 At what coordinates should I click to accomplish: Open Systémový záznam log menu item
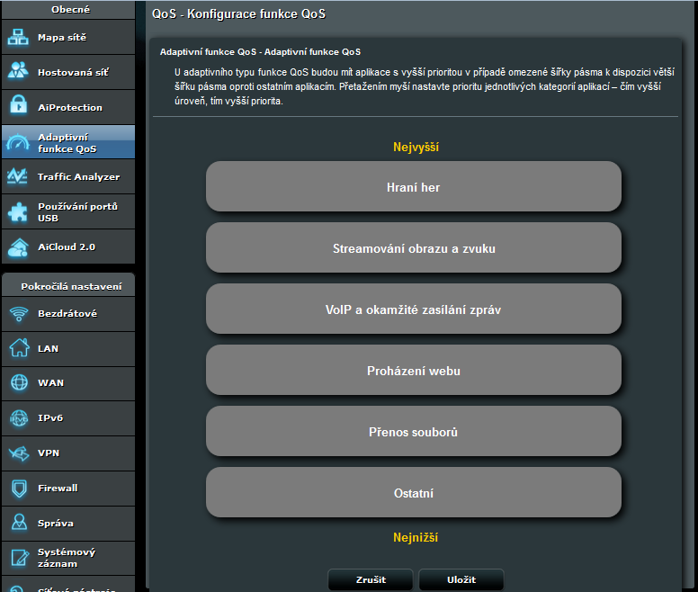[x=67, y=558]
